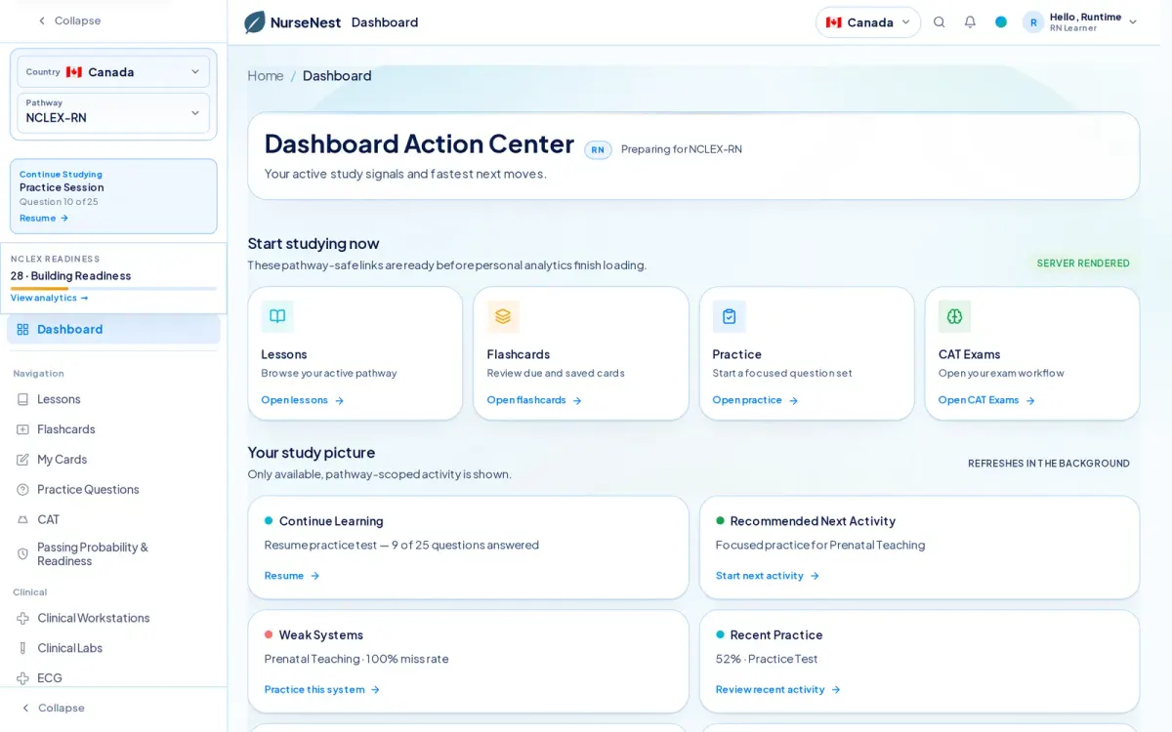Click the CAT Exams brain icon

tap(954, 316)
